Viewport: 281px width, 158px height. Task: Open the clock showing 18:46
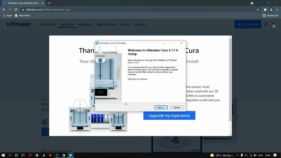point(267,155)
